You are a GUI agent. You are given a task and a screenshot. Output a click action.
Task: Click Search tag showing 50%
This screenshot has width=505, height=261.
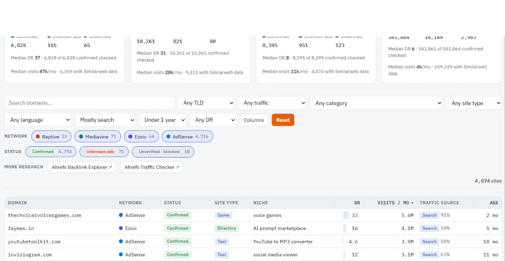pos(430,228)
